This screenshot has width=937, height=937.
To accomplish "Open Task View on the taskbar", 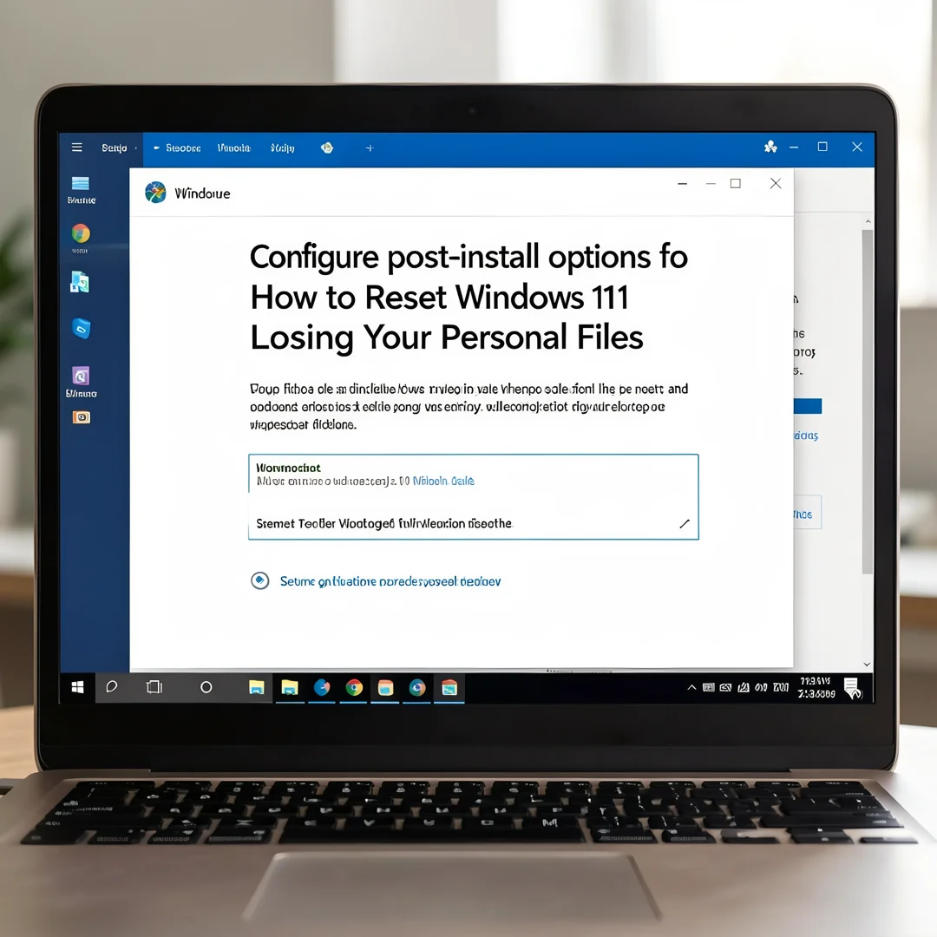I will (x=154, y=687).
